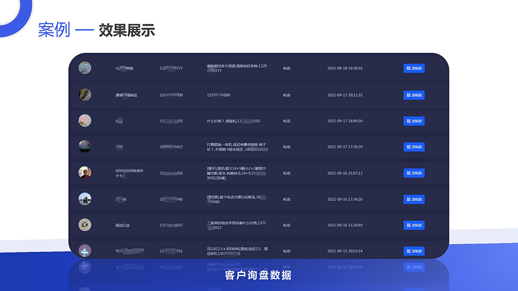Open avatar for the 标准件 customer row
Screen dimensions: 518x291
(x=85, y=173)
